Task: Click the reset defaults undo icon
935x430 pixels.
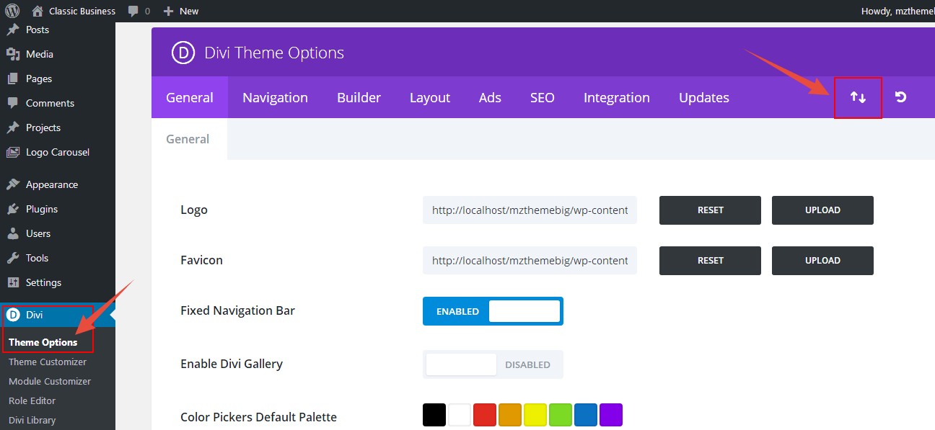Action: point(900,97)
